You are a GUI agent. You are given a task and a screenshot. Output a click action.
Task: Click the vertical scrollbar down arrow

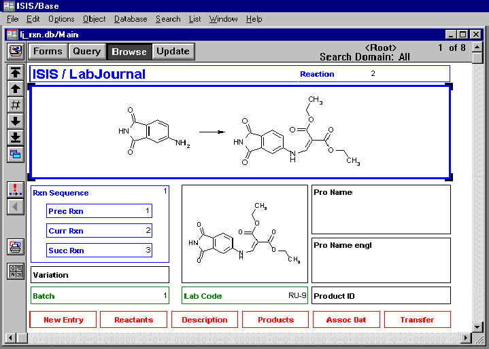coord(477,325)
